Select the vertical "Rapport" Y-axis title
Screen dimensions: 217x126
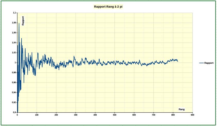pos(23,21)
